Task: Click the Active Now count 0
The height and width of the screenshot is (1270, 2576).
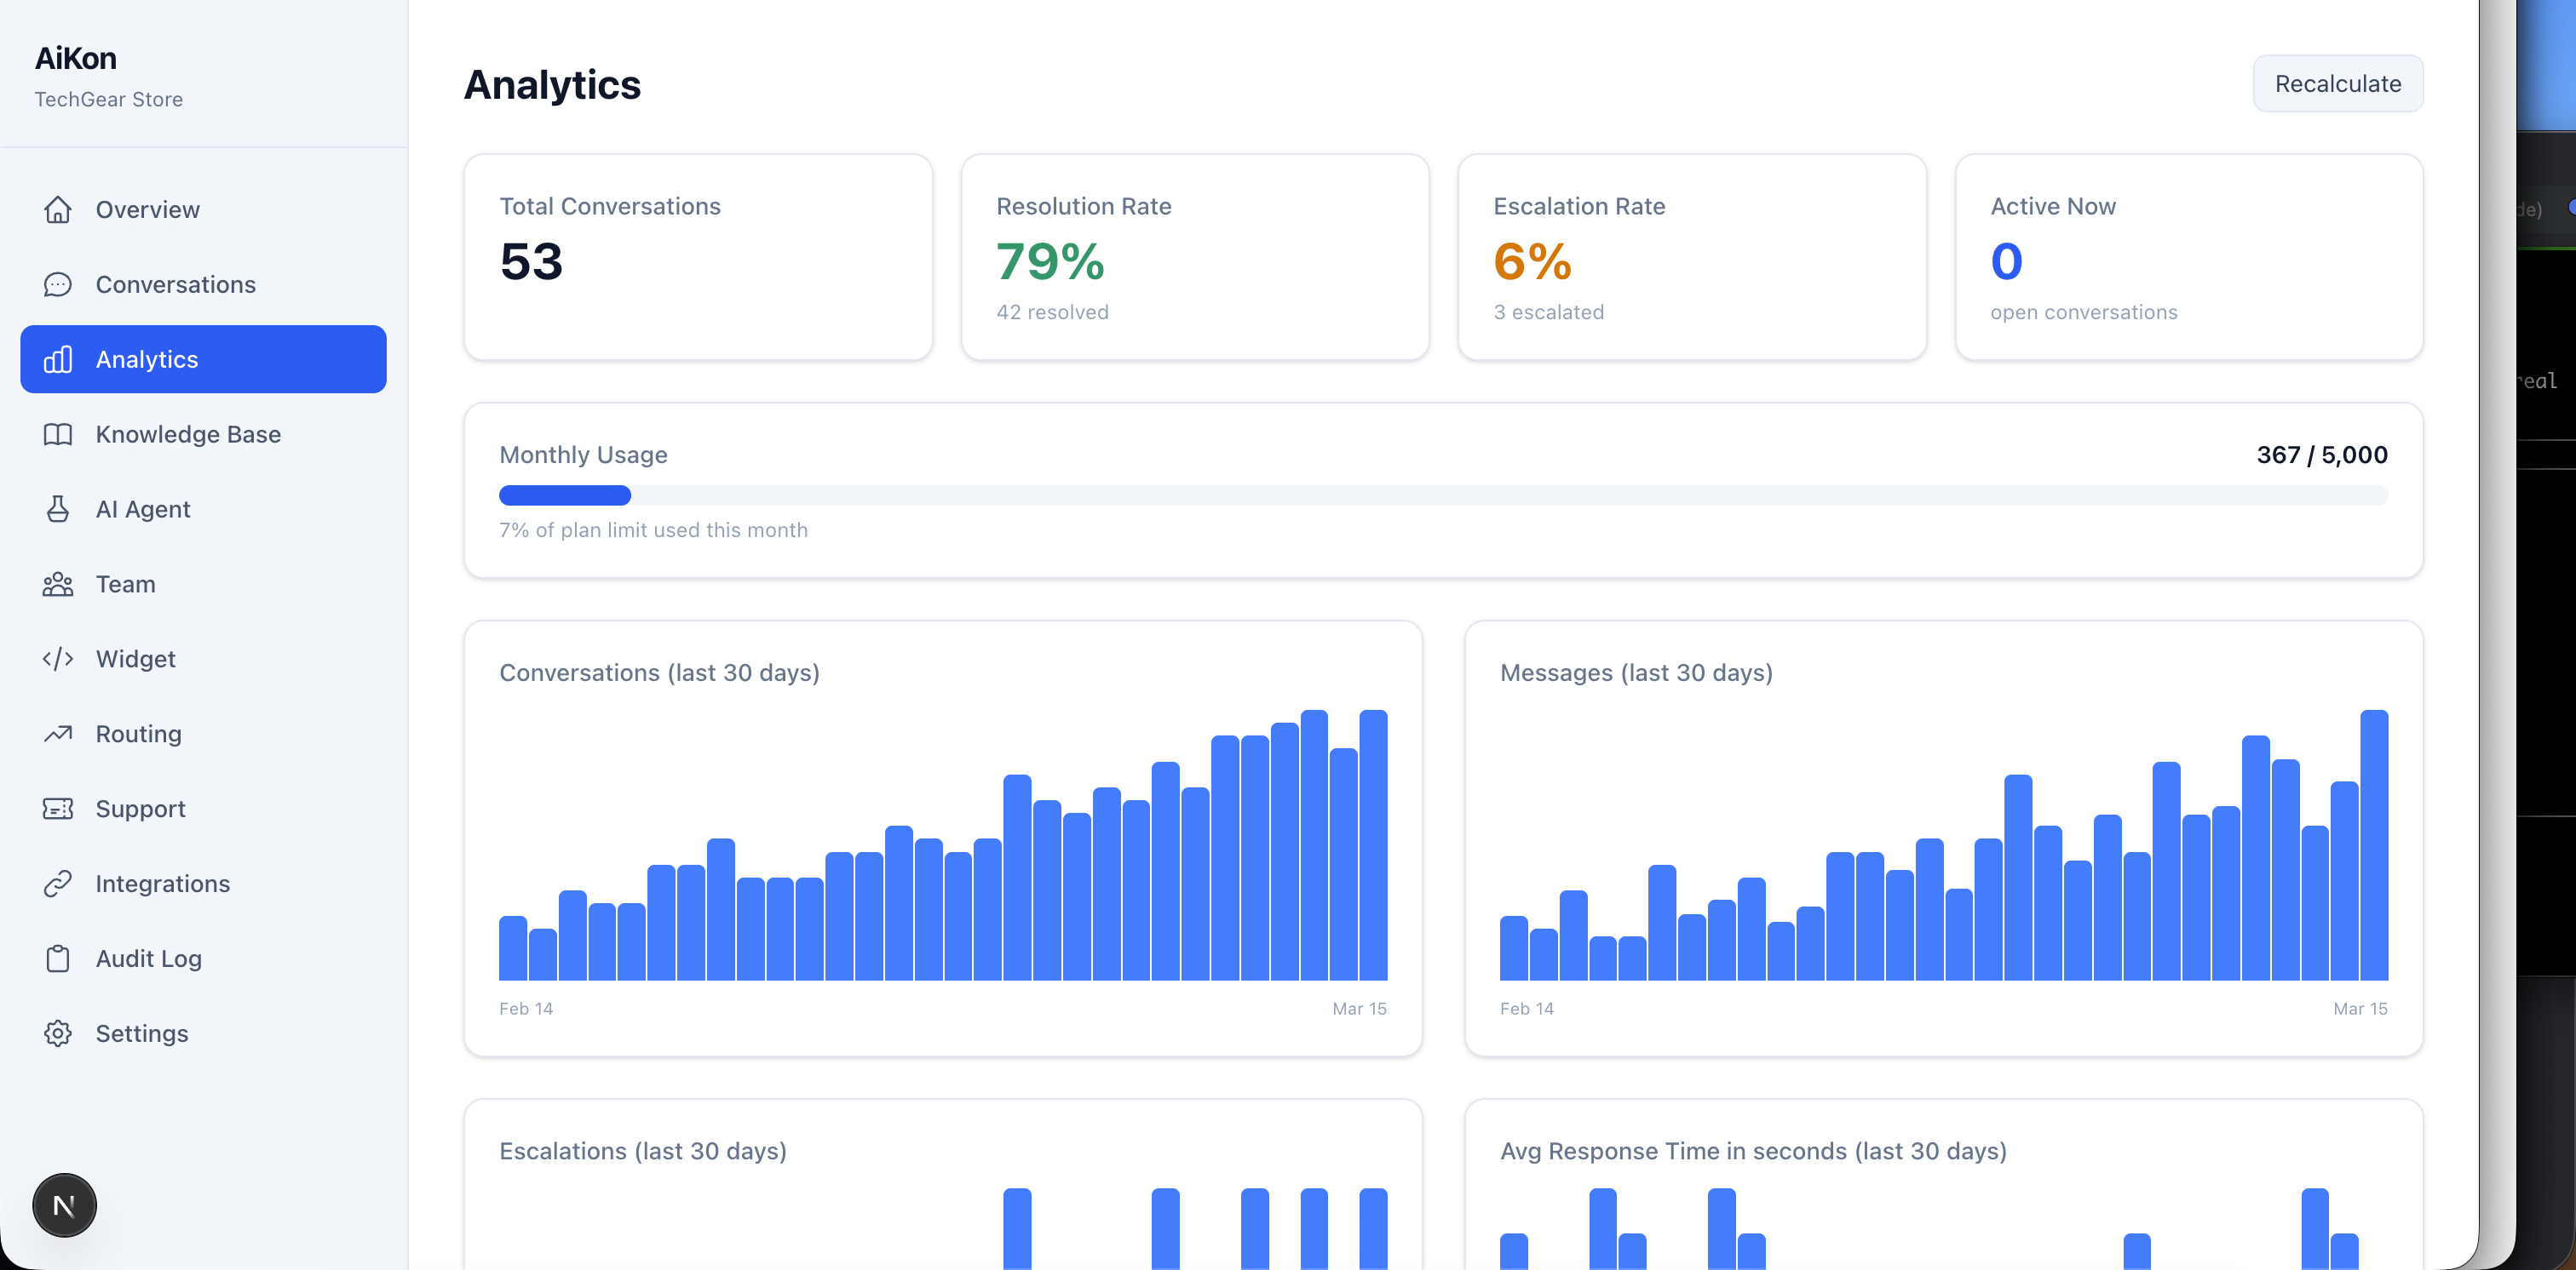Action: coord(2006,262)
